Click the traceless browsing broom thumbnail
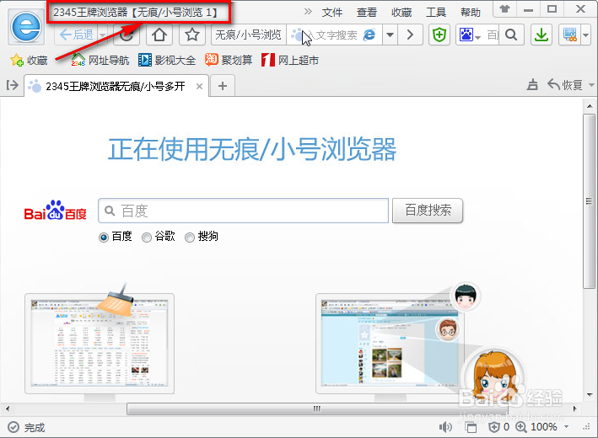Screen dimensions: 598x438 click(x=100, y=340)
